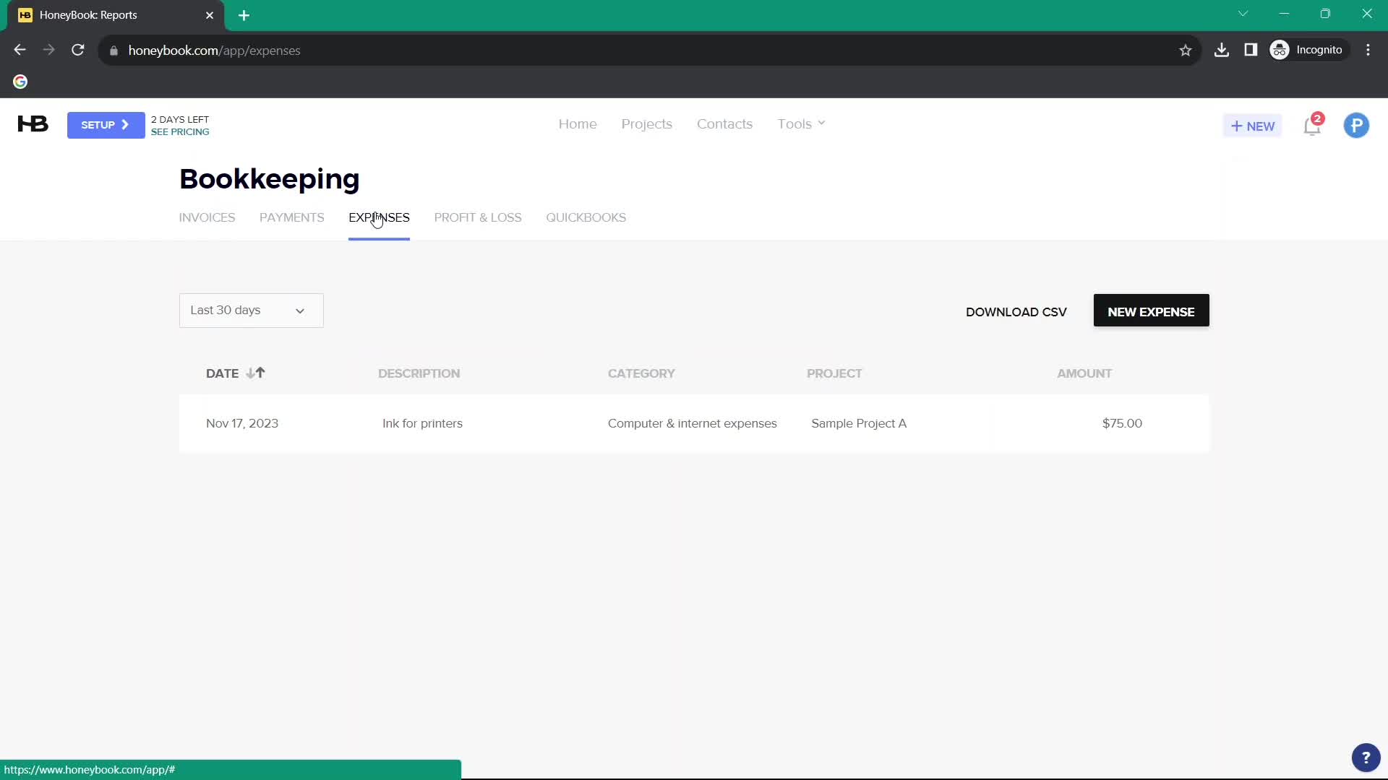The height and width of the screenshot is (780, 1388).
Task: Go to Home in the navigation
Action: click(578, 124)
